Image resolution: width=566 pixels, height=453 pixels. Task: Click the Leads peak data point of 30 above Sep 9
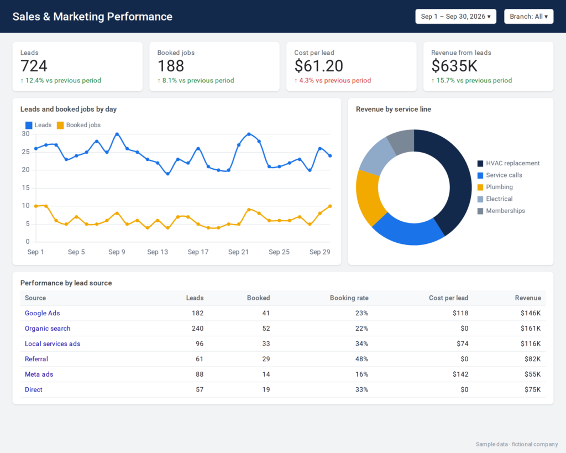[117, 134]
